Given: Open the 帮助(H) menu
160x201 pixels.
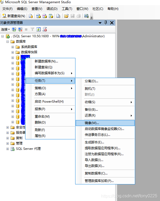Looking at the screenshot, I should coord(113,9).
